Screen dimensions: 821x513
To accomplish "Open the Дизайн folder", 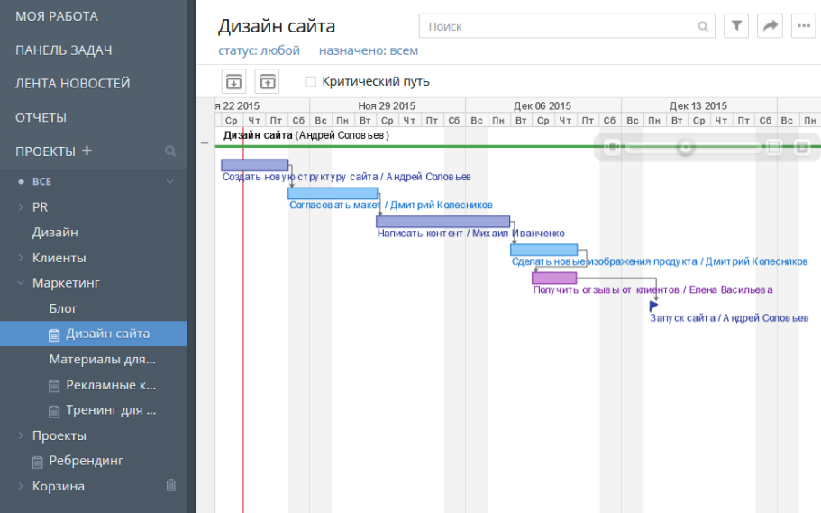I will (55, 232).
